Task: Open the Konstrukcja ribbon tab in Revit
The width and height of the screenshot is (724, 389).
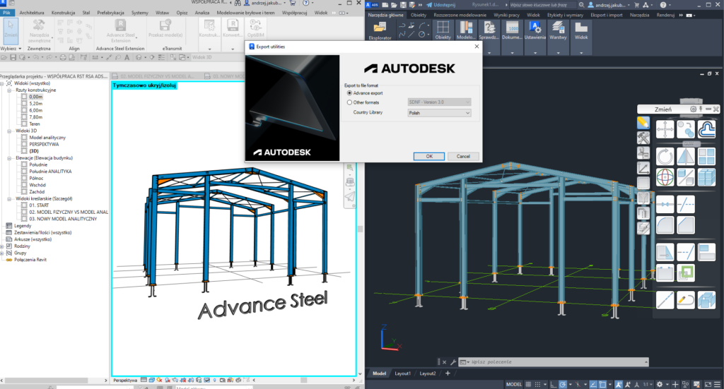Action: tap(63, 13)
